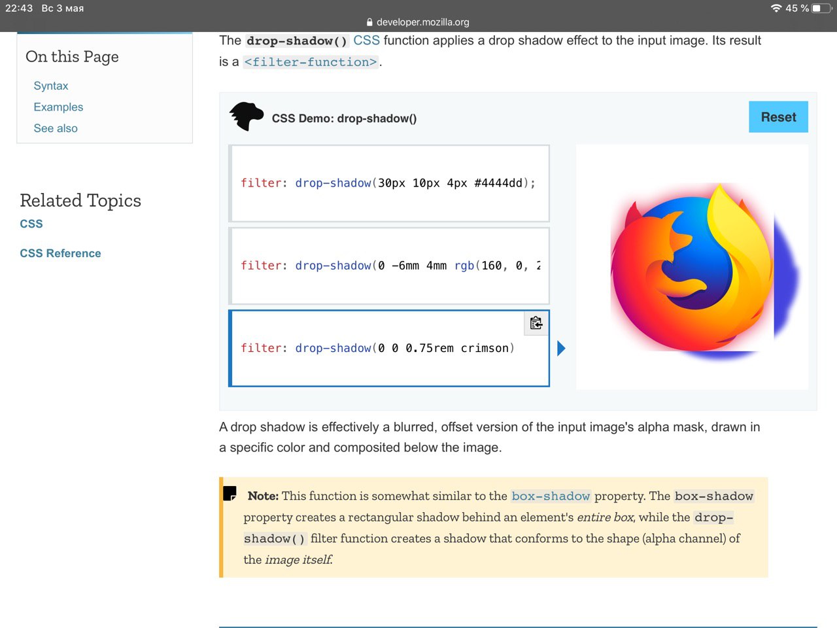Tap the 22:43 clock in status bar
The width and height of the screenshot is (837, 628).
pyautogui.click(x=19, y=8)
